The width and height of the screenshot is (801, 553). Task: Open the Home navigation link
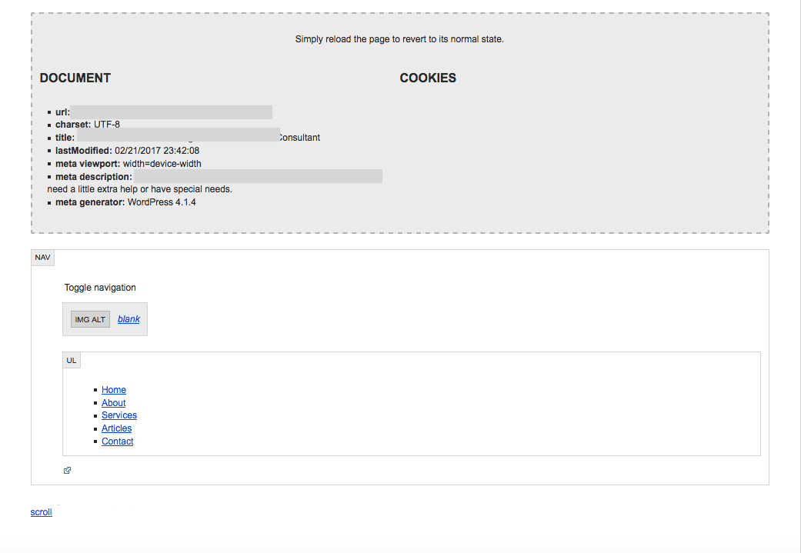point(113,390)
